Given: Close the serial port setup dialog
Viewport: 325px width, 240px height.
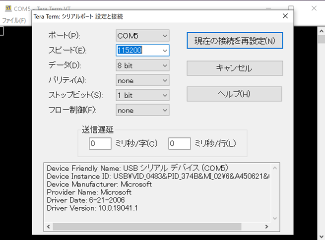Looking at the screenshot, I should click(285, 16).
